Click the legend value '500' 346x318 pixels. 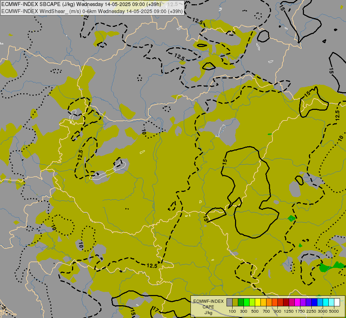click(x=255, y=311)
